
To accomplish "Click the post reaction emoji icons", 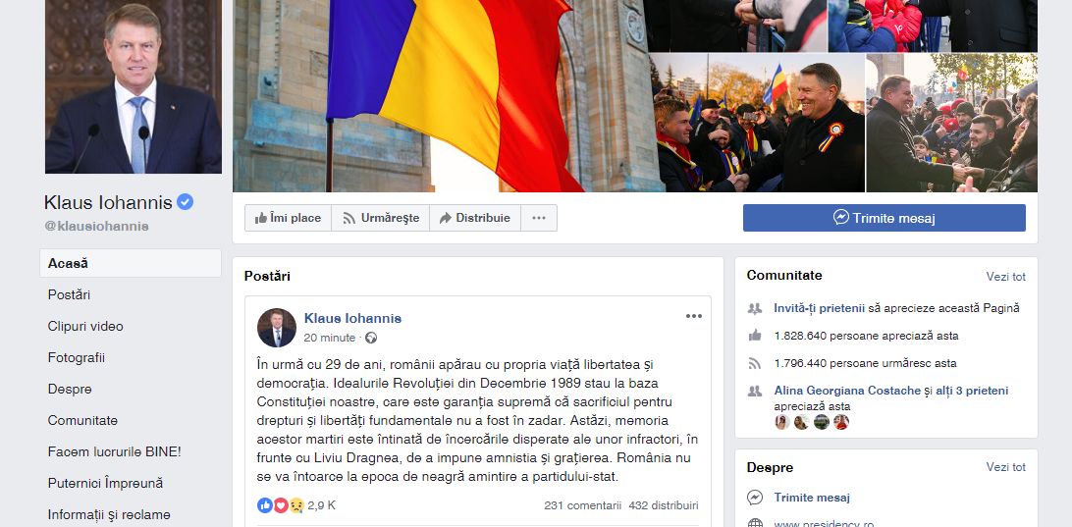I will (281, 505).
